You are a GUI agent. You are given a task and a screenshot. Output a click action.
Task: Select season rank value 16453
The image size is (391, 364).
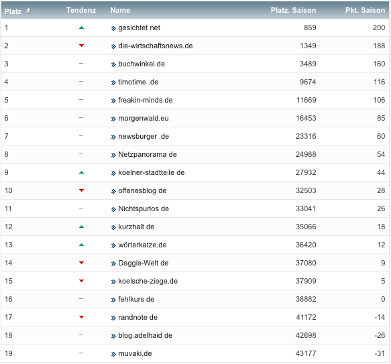click(306, 118)
